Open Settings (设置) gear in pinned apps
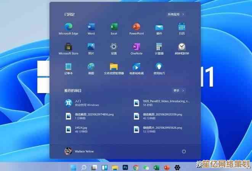This screenshot has height=171, width=252. point(114,47)
